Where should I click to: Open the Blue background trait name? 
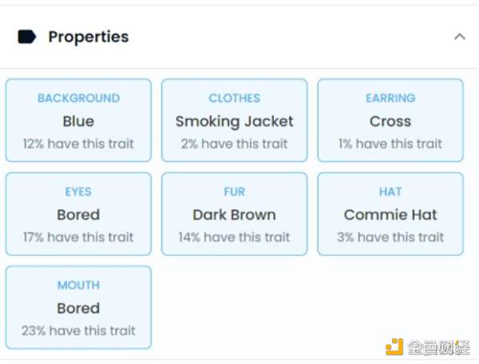point(78,121)
